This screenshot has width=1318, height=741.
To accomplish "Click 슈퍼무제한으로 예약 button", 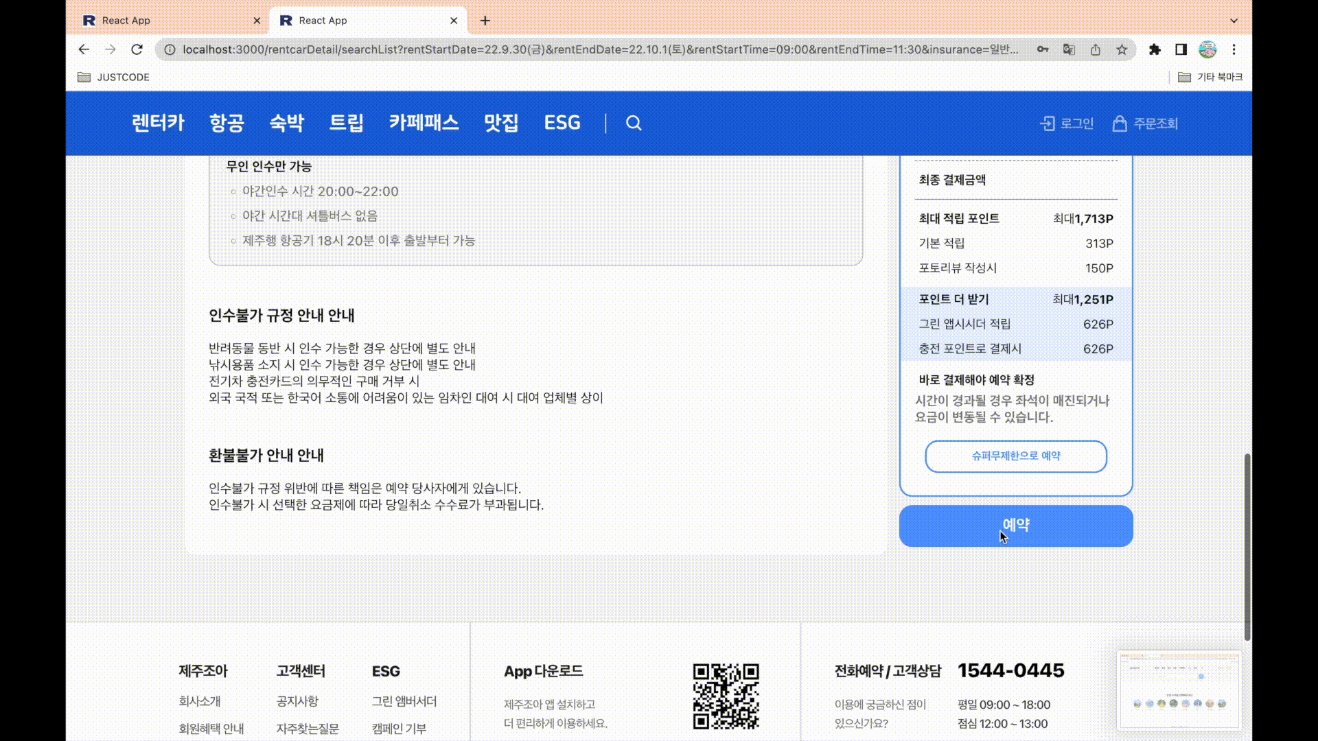I will pos(1016,456).
